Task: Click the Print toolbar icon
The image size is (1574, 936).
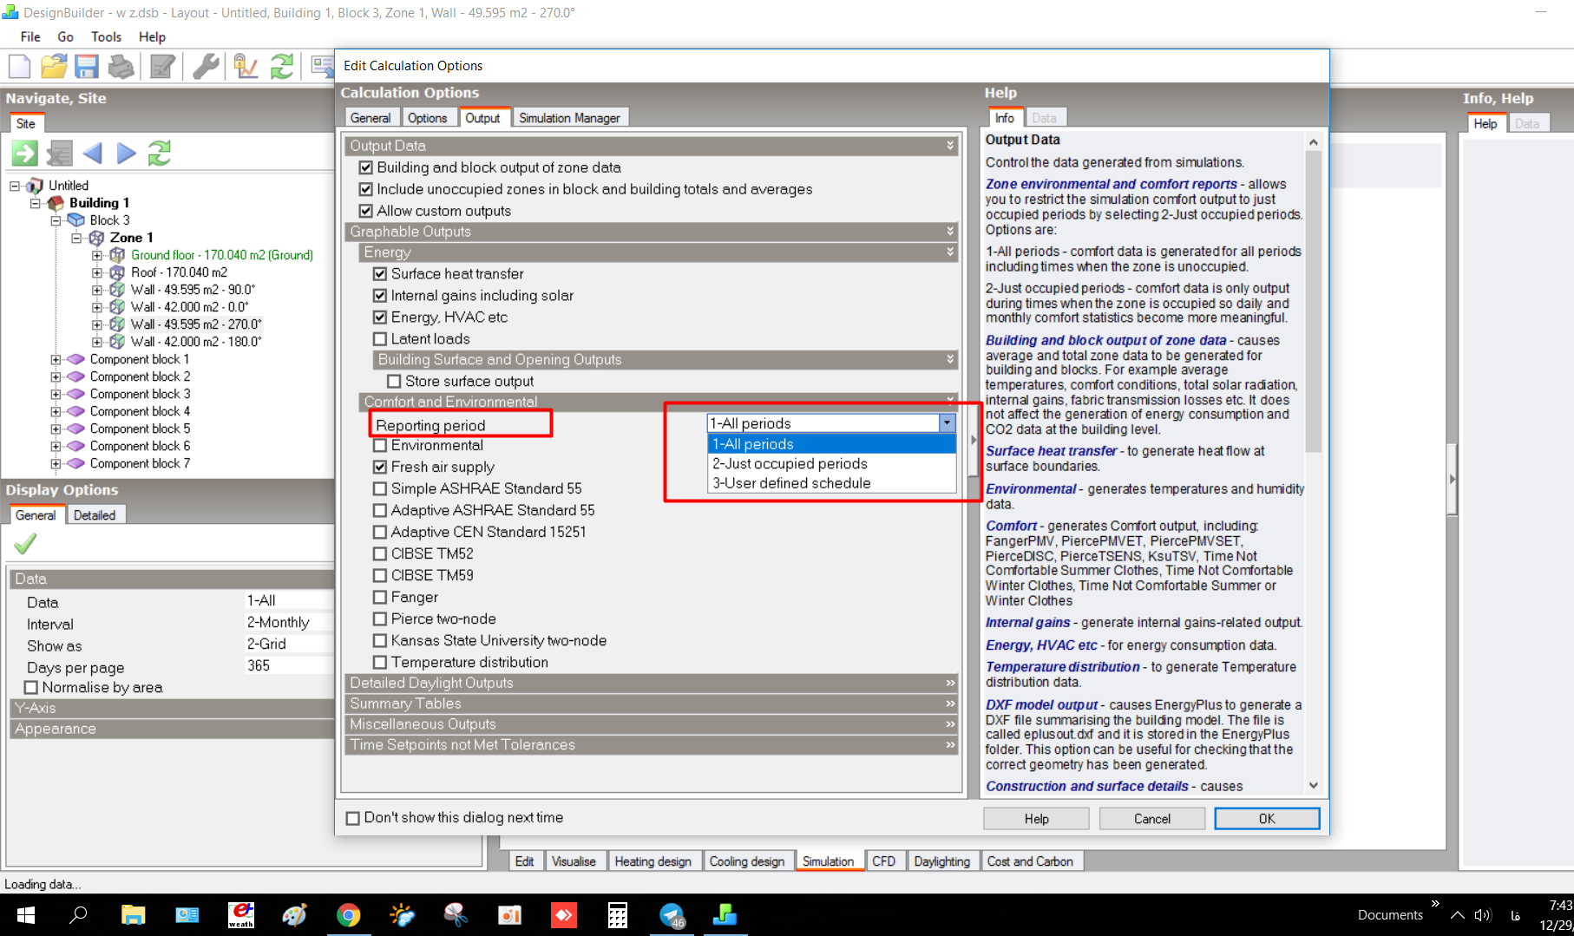Action: coord(121,67)
